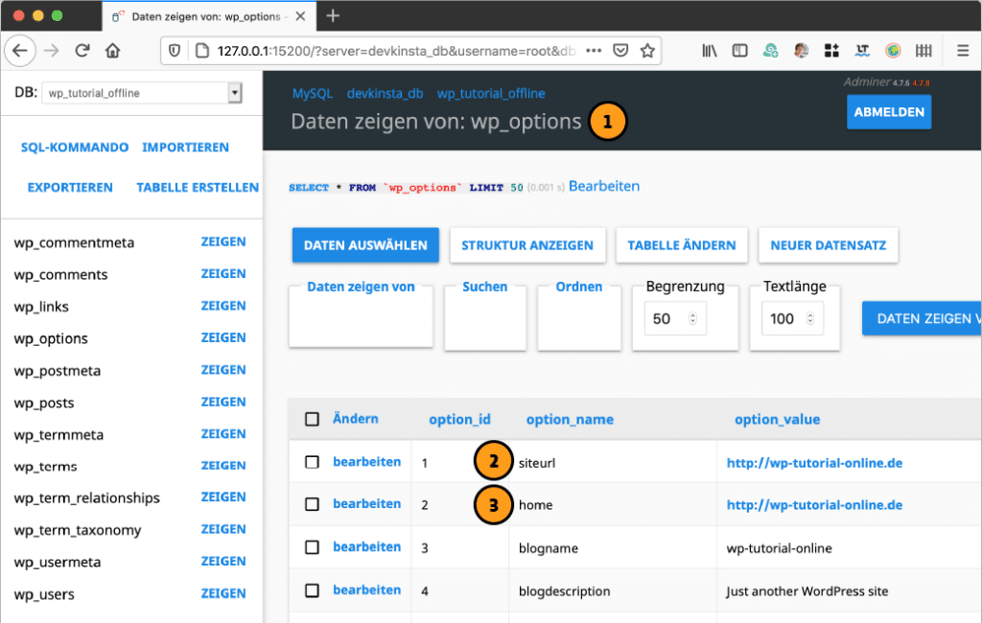Open the wp_users table in sidebar
This screenshot has width=982, height=623.
coord(44,594)
